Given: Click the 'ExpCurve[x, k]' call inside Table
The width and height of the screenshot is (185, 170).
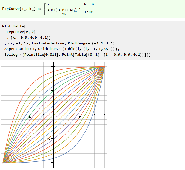Looking at the screenshot, I should pyautogui.click(x=21, y=32).
